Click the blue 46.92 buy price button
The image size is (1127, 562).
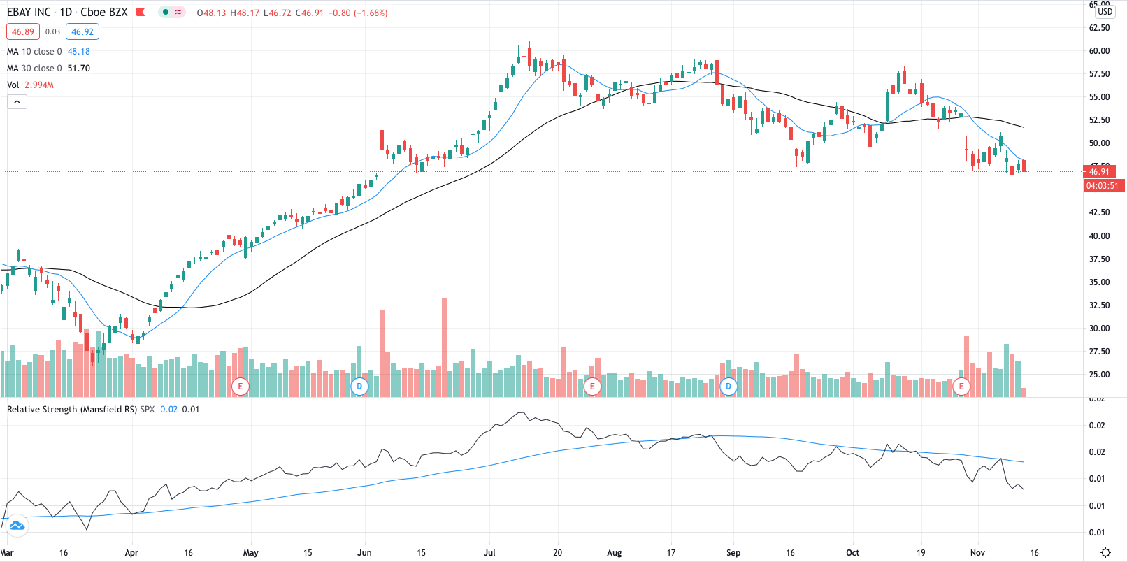(82, 31)
